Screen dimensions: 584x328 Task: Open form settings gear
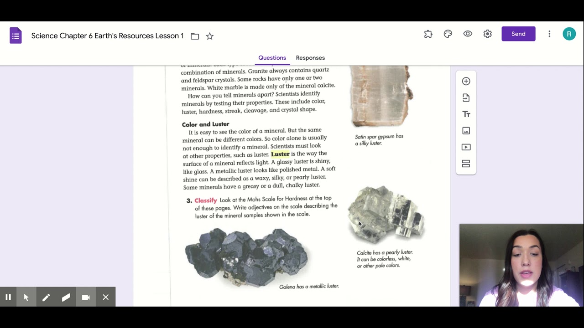click(x=487, y=34)
